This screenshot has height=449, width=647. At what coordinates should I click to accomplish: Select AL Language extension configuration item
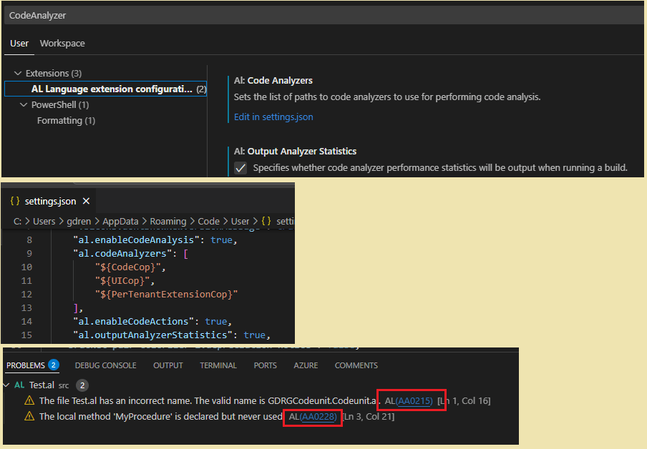(x=112, y=89)
